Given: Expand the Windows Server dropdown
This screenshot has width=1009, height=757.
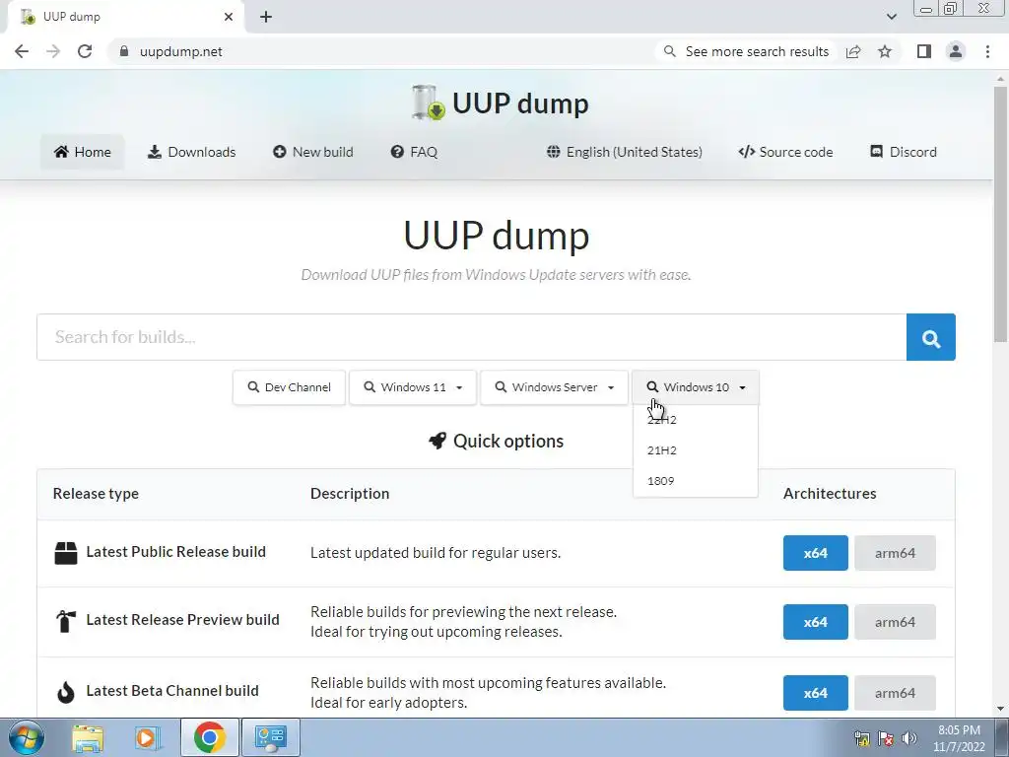Looking at the screenshot, I should pyautogui.click(x=554, y=386).
